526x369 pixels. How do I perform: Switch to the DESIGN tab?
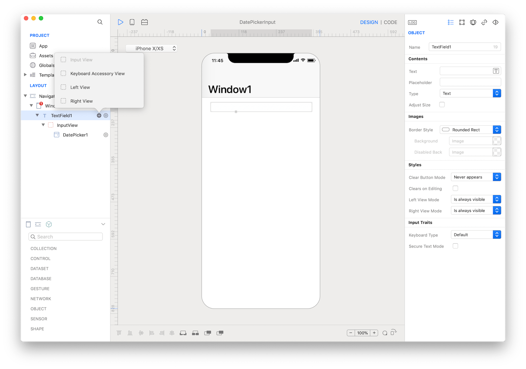369,22
